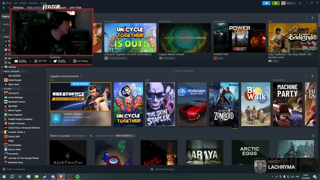Open the DayZ Badlands news image
The height and width of the screenshot is (180, 320).
point(293,38)
